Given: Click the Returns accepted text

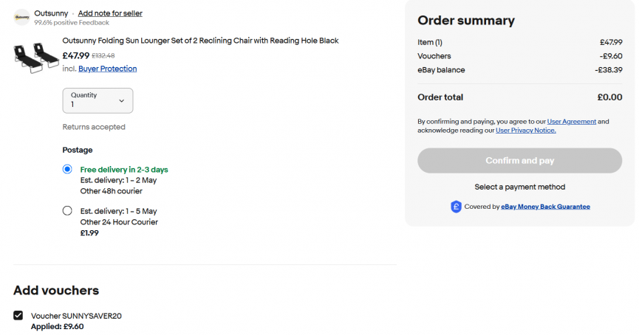Looking at the screenshot, I should tap(94, 127).
